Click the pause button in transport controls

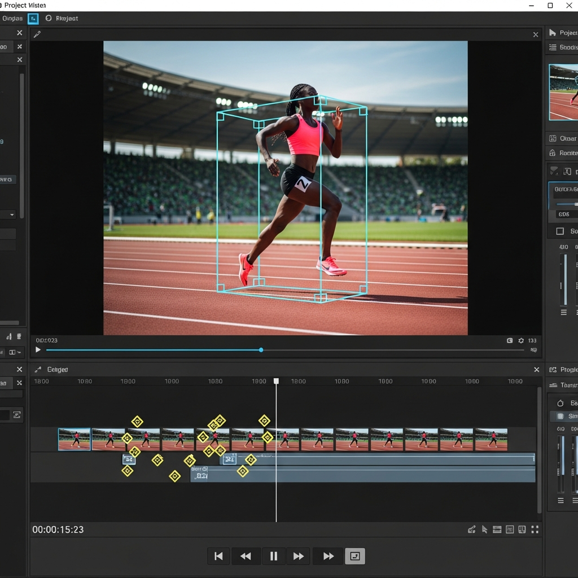pos(274,556)
